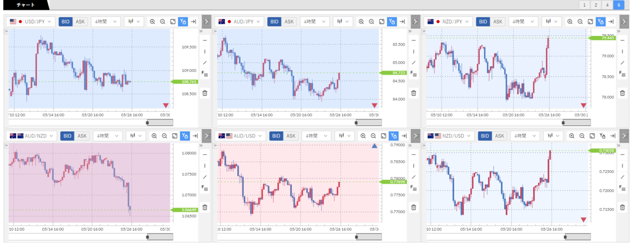The height and width of the screenshot is (246, 633).
Task: Click blue up-triangle on AUD/USD chart
Action: pyautogui.click(x=375, y=146)
